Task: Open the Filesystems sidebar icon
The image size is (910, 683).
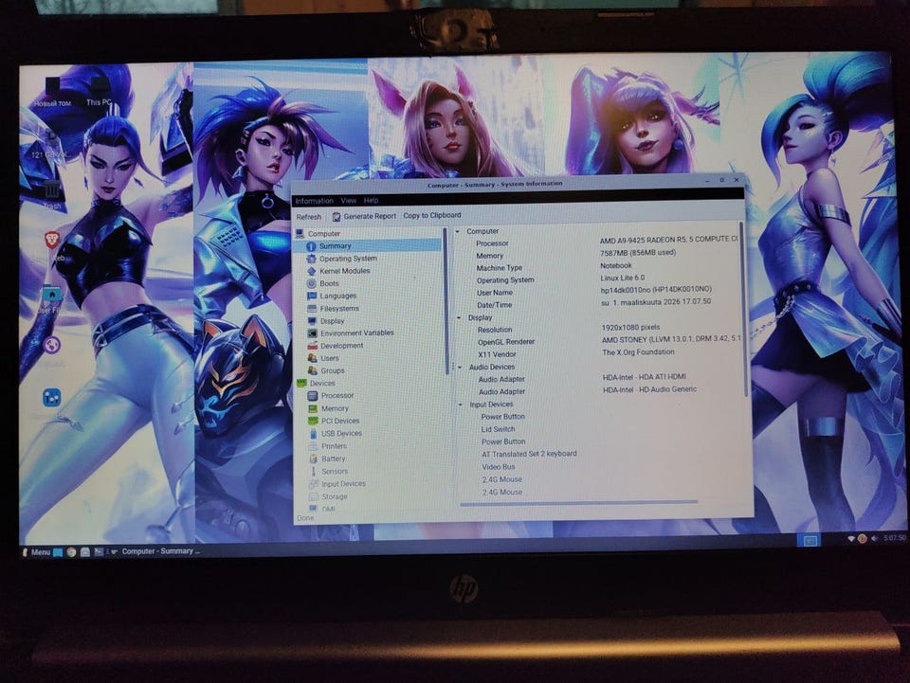Action: [312, 309]
